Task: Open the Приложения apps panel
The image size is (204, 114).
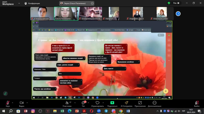Action: (140, 104)
